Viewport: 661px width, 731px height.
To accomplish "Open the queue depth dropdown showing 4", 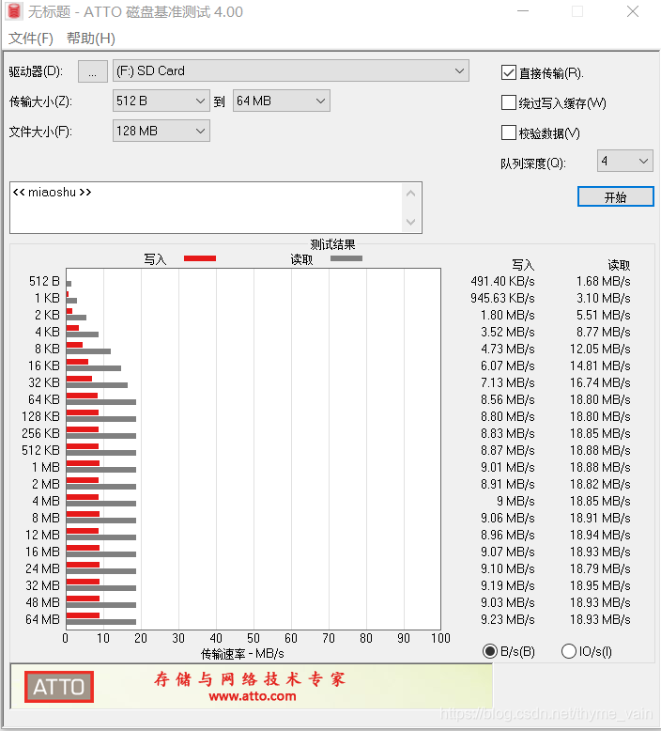I will [625, 161].
